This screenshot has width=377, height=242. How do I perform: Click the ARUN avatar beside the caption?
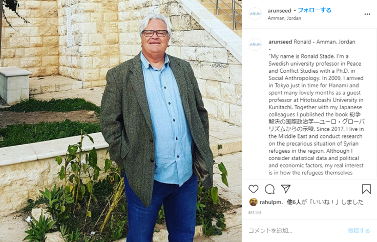pos(255,44)
